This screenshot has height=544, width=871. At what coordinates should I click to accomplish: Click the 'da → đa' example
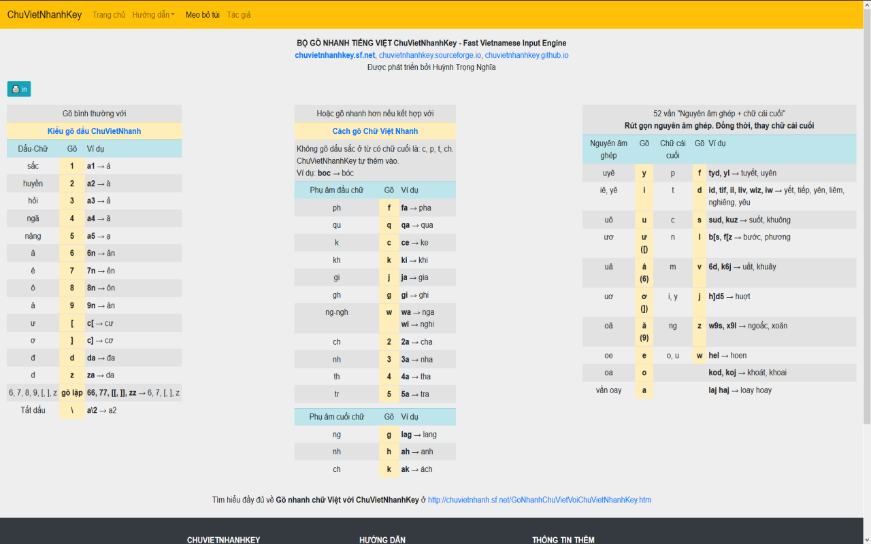pyautogui.click(x=101, y=358)
